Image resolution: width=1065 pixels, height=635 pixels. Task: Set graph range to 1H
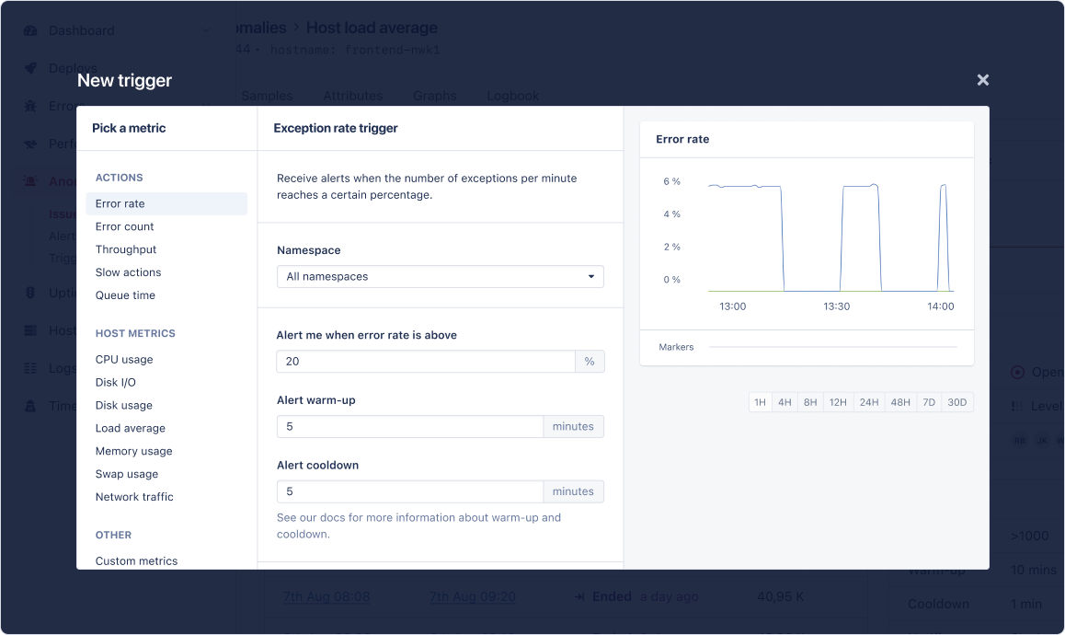tap(761, 402)
